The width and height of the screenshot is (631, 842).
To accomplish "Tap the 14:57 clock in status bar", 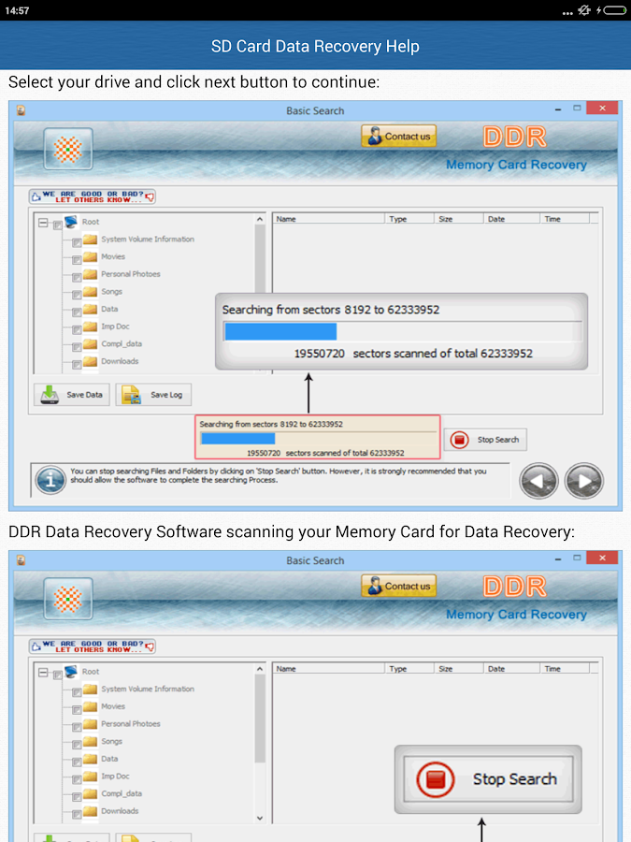I will (17, 10).
